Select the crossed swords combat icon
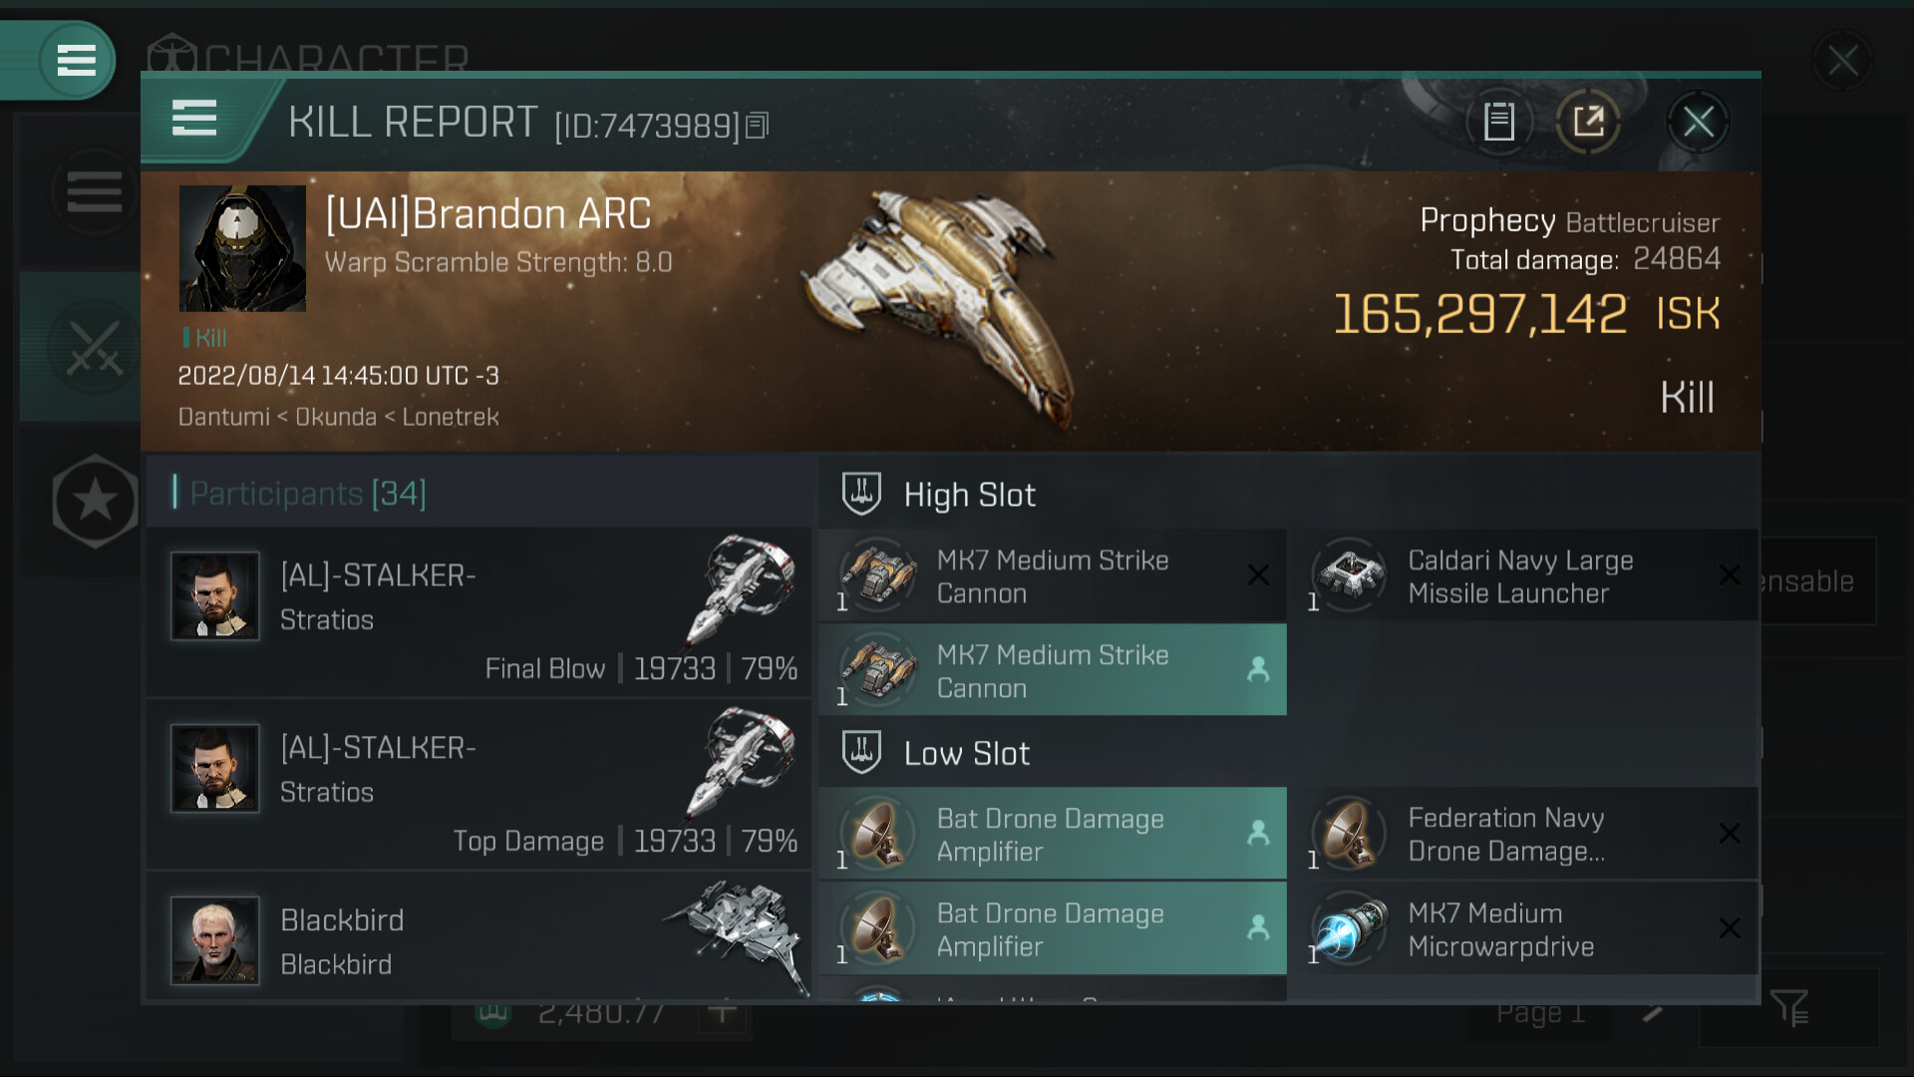Image resolution: width=1914 pixels, height=1077 pixels. [94, 347]
